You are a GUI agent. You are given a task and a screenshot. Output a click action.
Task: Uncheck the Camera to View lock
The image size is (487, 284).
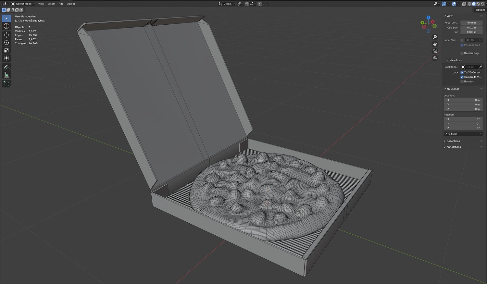pyautogui.click(x=462, y=77)
